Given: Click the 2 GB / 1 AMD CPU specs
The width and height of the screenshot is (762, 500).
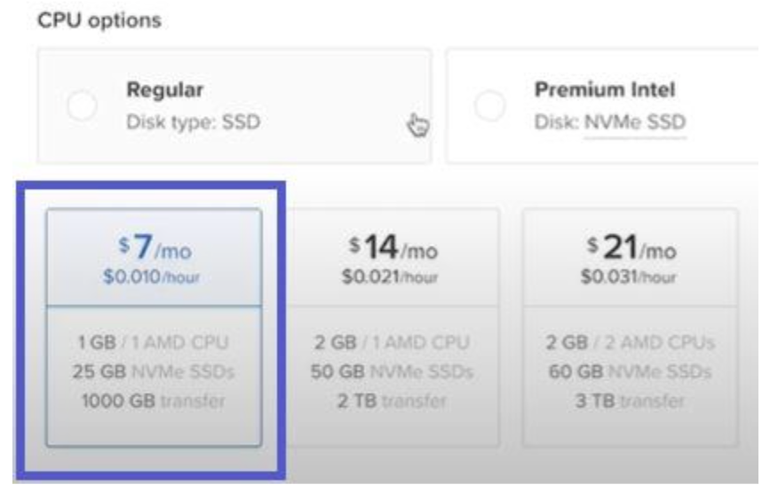Looking at the screenshot, I should [392, 343].
